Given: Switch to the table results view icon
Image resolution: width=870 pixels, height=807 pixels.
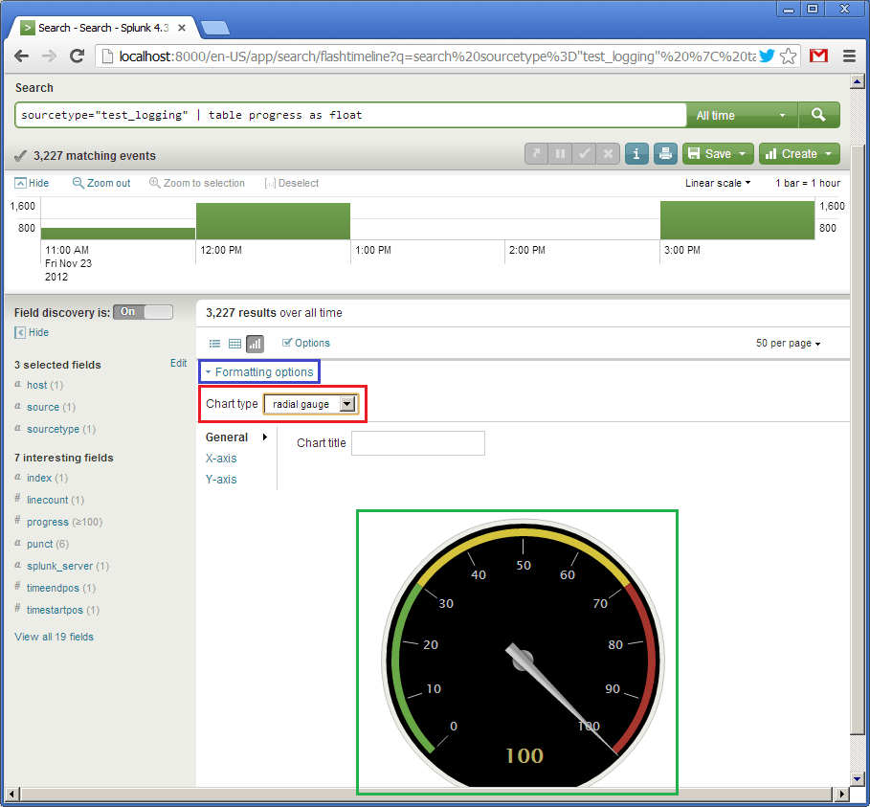Looking at the screenshot, I should tap(234, 343).
